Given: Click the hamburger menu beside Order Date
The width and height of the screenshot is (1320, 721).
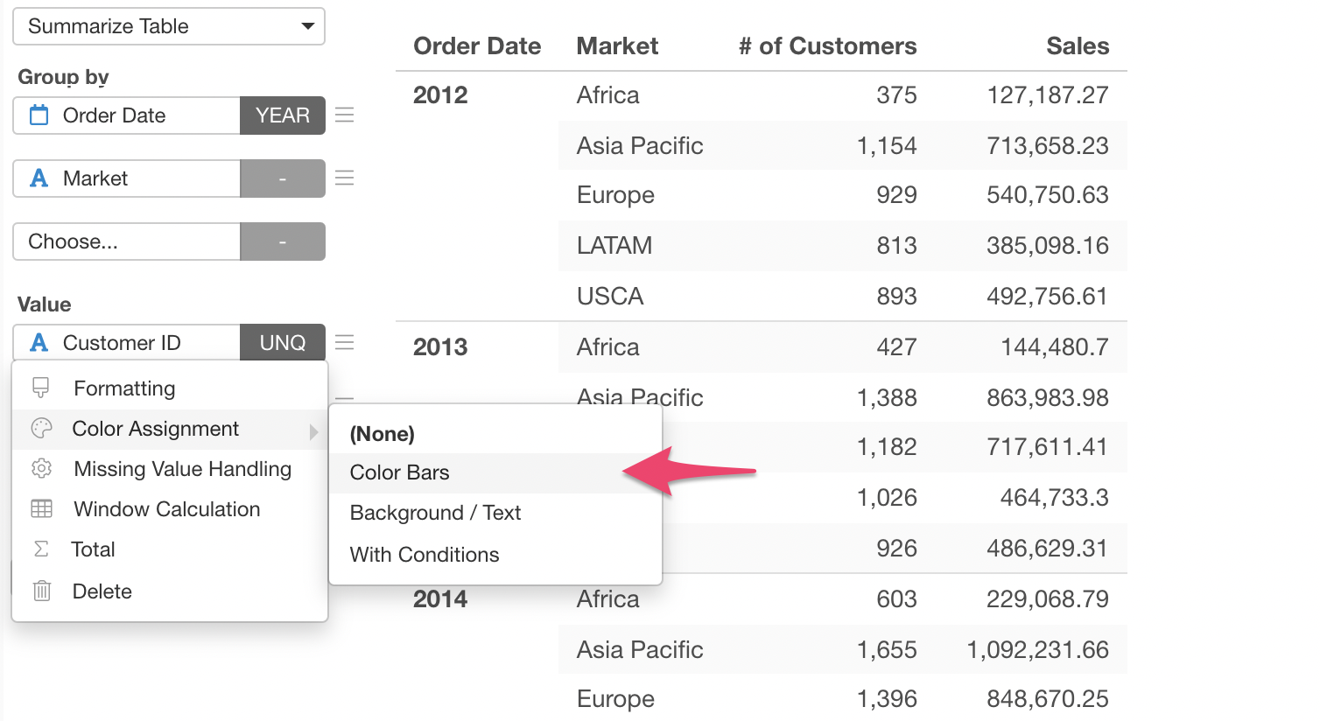Looking at the screenshot, I should (x=345, y=115).
